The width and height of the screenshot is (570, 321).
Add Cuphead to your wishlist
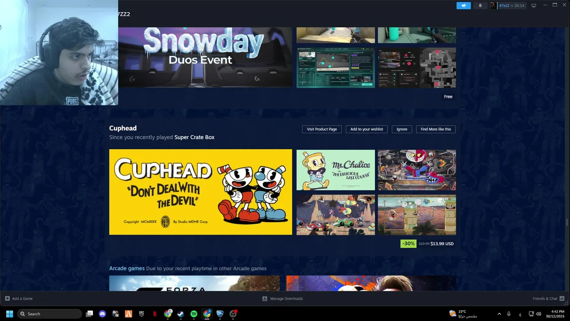click(x=366, y=129)
